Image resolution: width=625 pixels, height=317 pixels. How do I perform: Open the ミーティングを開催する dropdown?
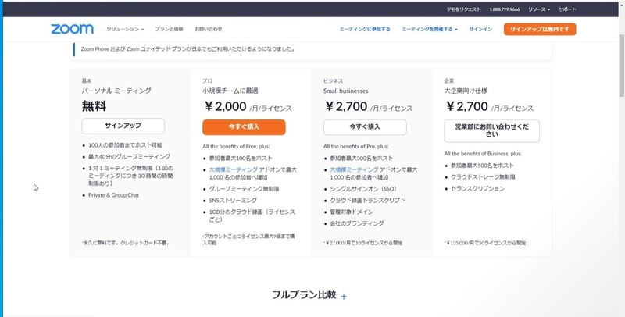pos(429,29)
